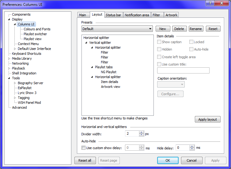Enable Use custom show delay checkbox
Screen dimensions: 231x169
click(x=83, y=148)
